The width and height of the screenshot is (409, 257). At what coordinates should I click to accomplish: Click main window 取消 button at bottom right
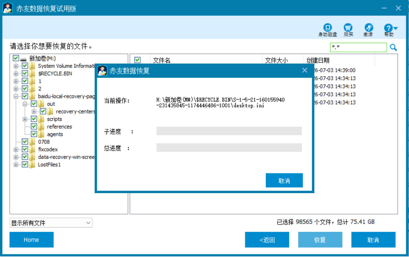click(373, 240)
